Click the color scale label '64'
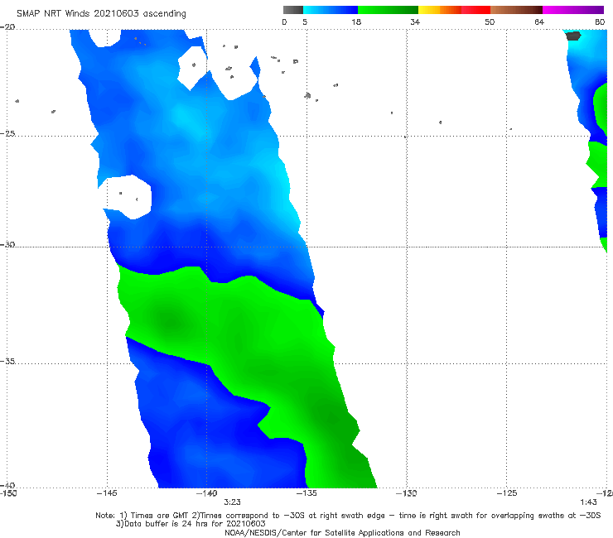 click(x=539, y=22)
